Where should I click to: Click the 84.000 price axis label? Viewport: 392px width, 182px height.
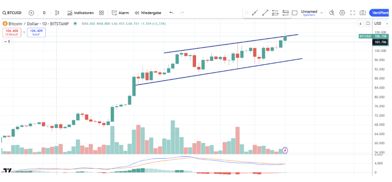click(x=380, y=88)
